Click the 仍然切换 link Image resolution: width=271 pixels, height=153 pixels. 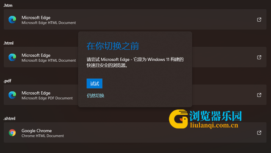95,96
